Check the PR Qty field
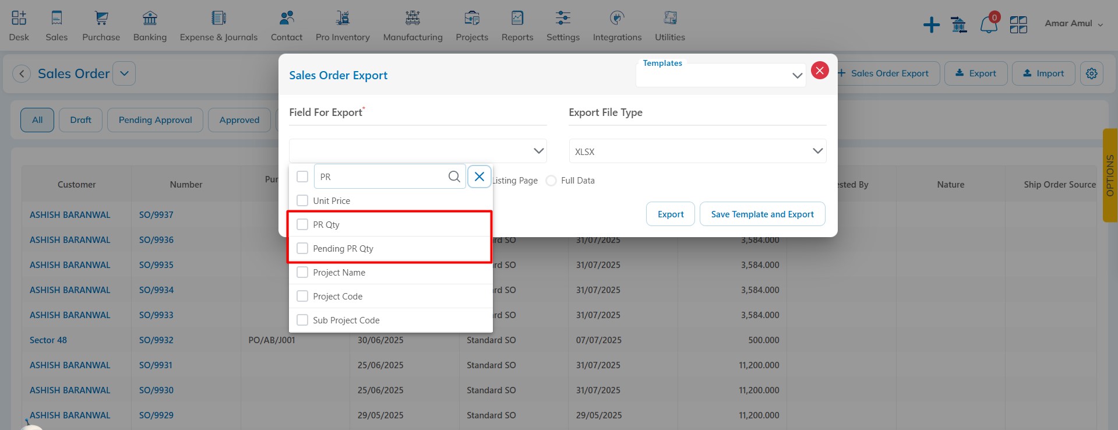 click(x=302, y=224)
